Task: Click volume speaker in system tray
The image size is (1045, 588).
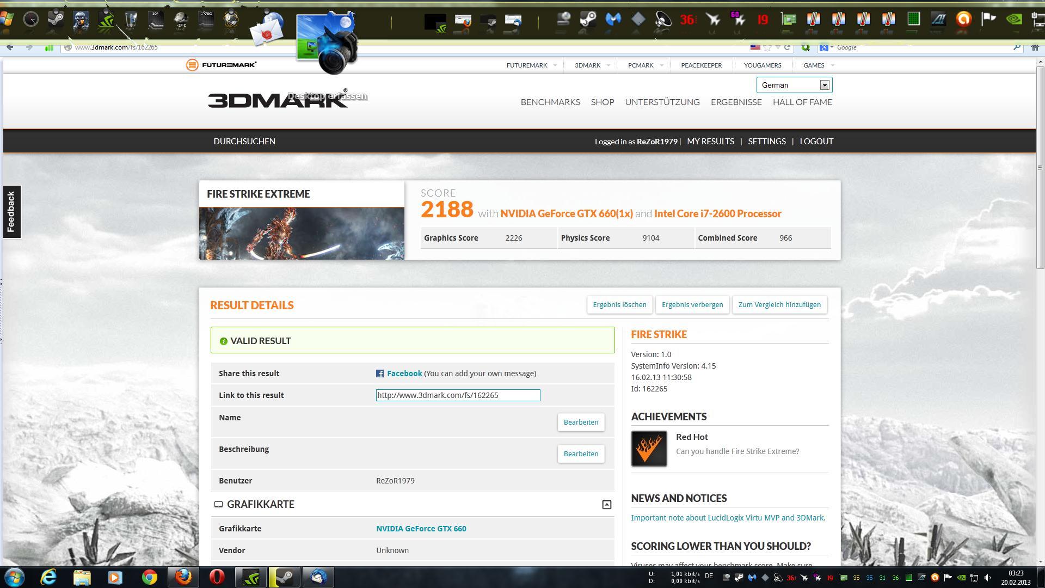Action: (x=987, y=578)
